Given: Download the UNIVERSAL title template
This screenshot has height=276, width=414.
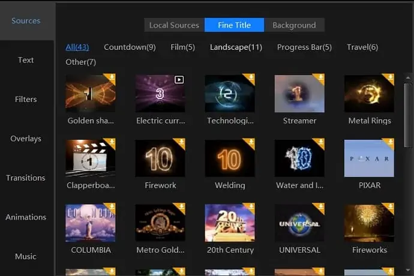Looking at the screenshot, I should point(320,207).
